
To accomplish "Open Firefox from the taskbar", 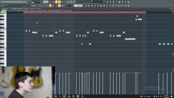I will [x=56, y=96].
